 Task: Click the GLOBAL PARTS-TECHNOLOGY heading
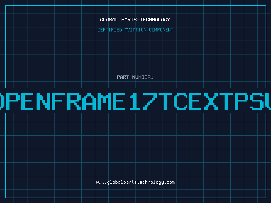(135, 20)
